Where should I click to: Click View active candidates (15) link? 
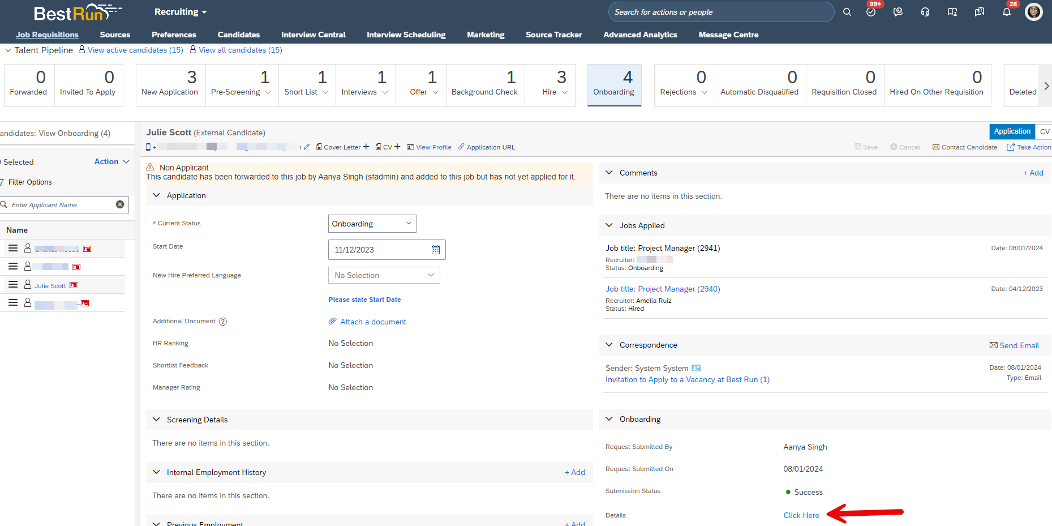coord(135,50)
